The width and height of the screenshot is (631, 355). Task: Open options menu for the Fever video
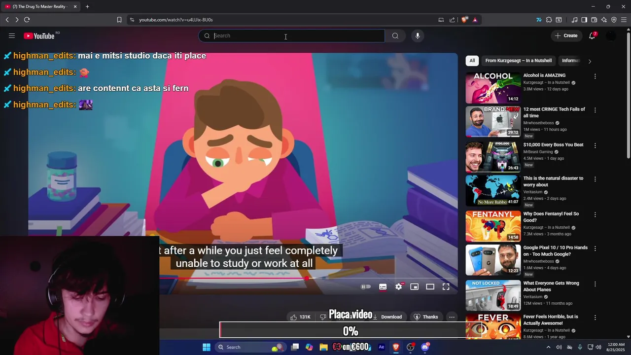(595, 318)
